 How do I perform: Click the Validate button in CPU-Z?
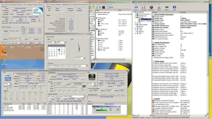32,42
